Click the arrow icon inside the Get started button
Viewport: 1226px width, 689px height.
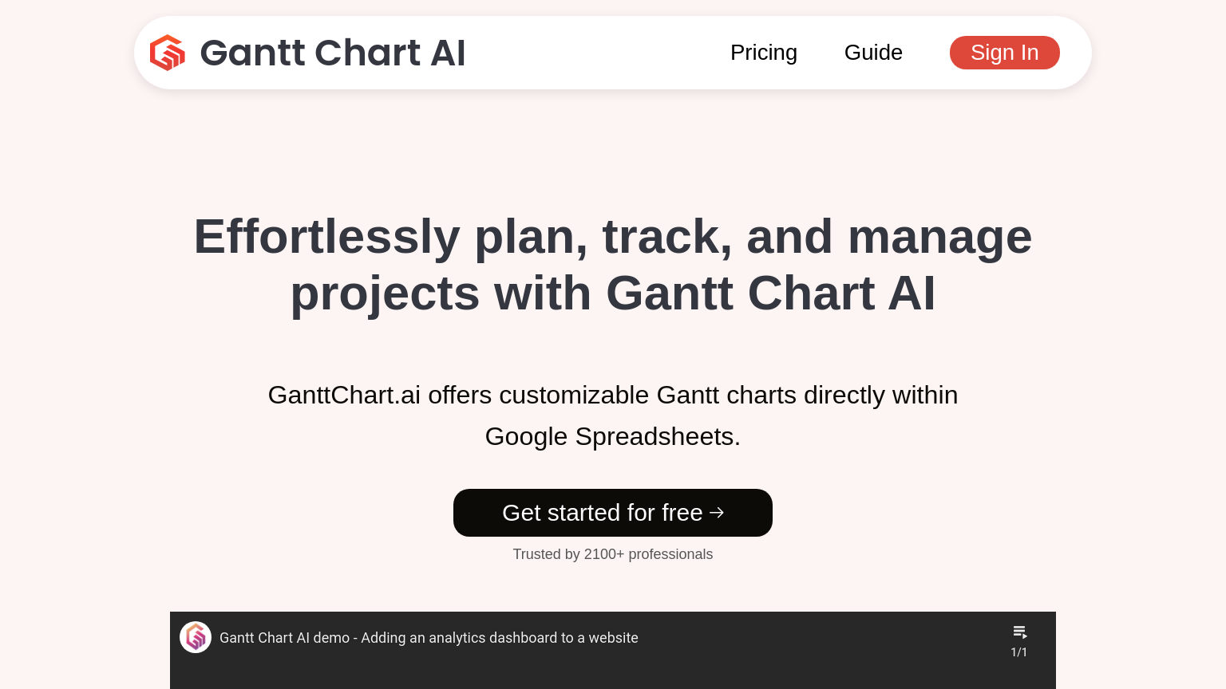717,513
